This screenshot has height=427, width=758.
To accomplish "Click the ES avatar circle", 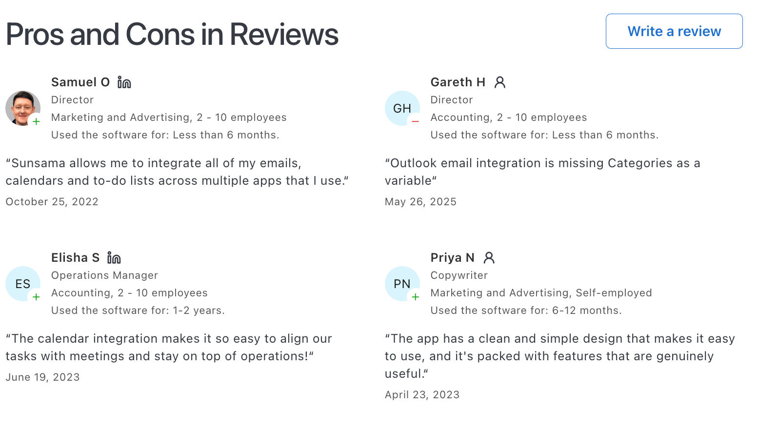I will [x=22, y=283].
